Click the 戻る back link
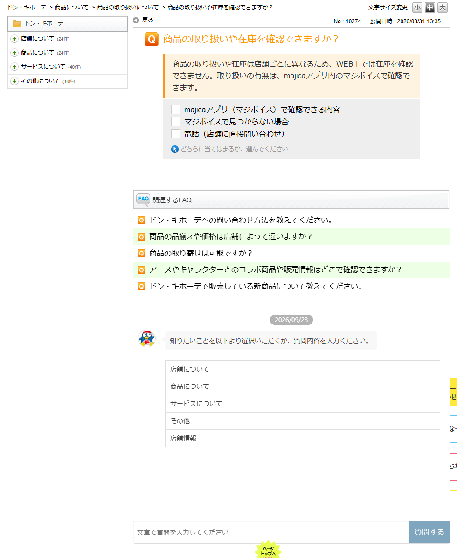This screenshot has width=457, height=558. (148, 21)
